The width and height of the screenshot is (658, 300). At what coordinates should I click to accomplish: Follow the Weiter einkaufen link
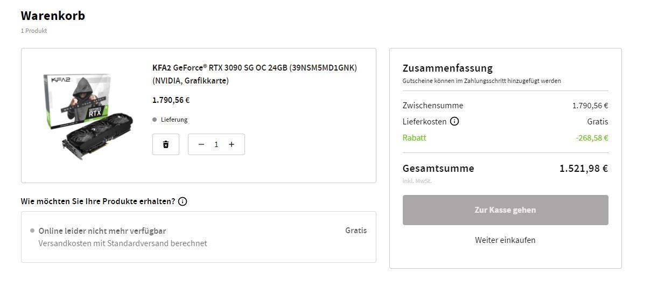(505, 240)
